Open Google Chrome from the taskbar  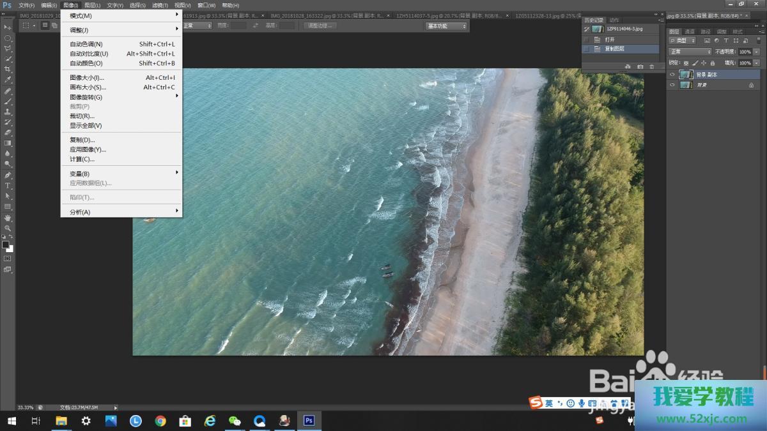[160, 421]
